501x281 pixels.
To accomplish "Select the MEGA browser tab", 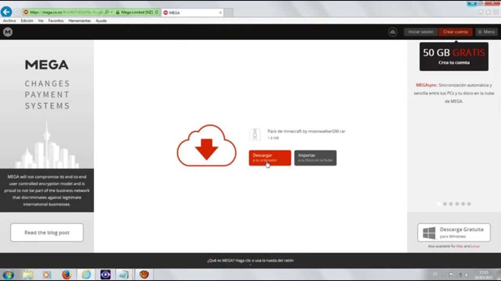I will click(192, 12).
